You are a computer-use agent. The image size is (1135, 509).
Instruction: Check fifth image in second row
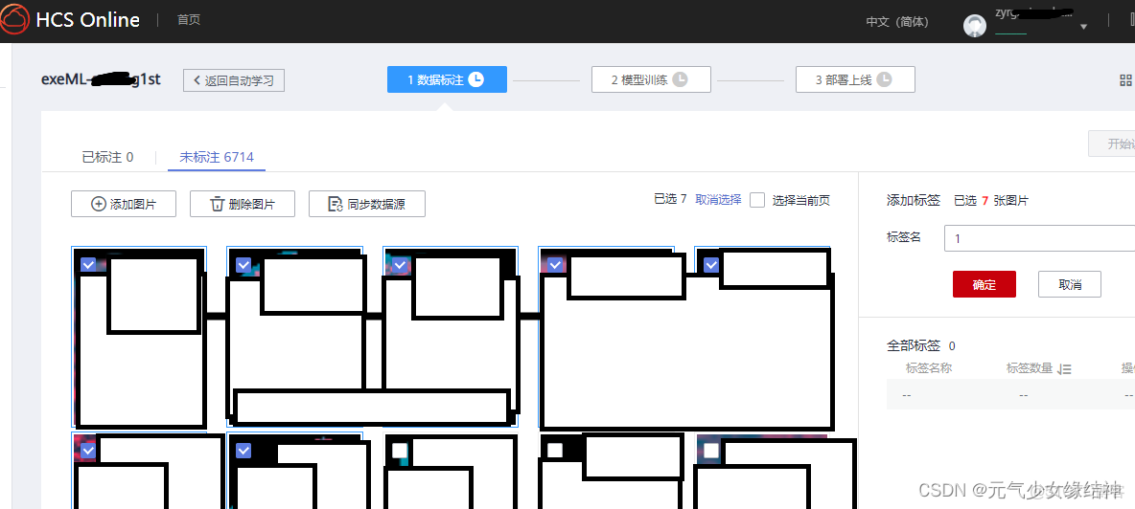[x=711, y=451]
